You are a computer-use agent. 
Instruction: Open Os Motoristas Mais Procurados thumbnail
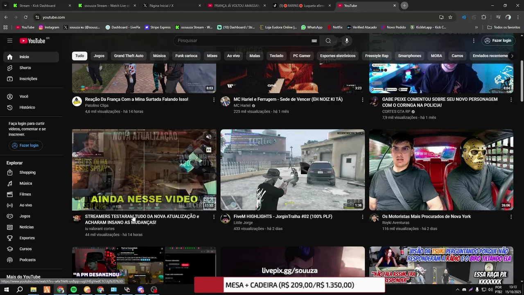pos(441,170)
